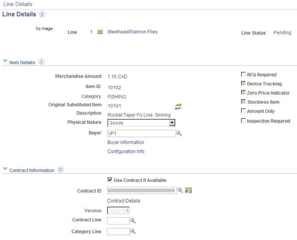Collapse the Item Details section
297x240 pixels.
pos(5,61)
